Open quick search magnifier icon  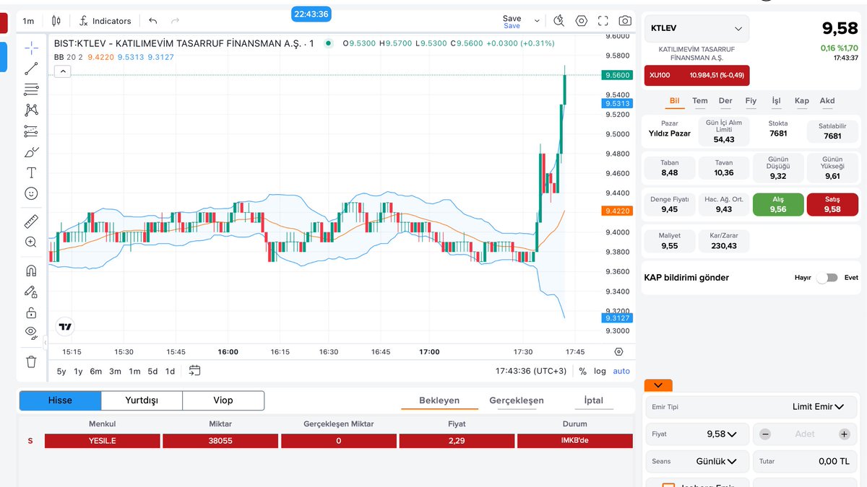[559, 21]
